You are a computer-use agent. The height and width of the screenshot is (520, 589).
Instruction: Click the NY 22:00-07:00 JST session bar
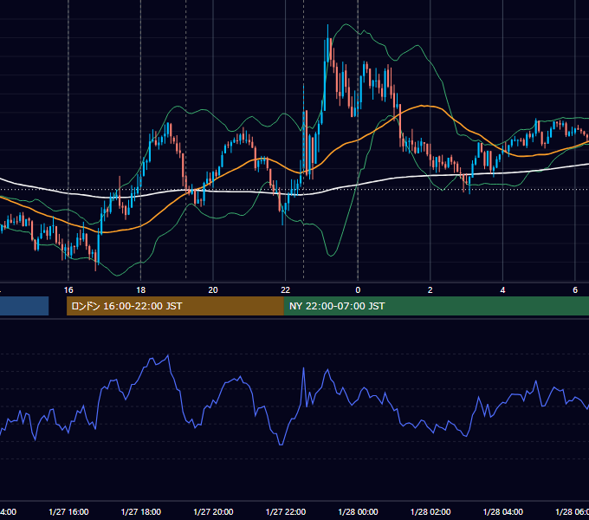[436, 306]
